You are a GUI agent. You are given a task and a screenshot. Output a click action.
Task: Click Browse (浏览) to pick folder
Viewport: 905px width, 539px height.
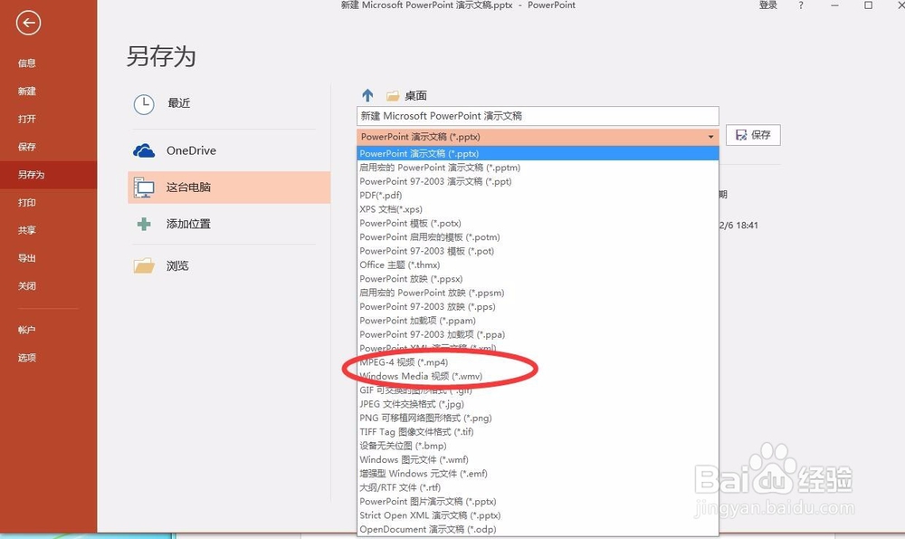click(229, 265)
